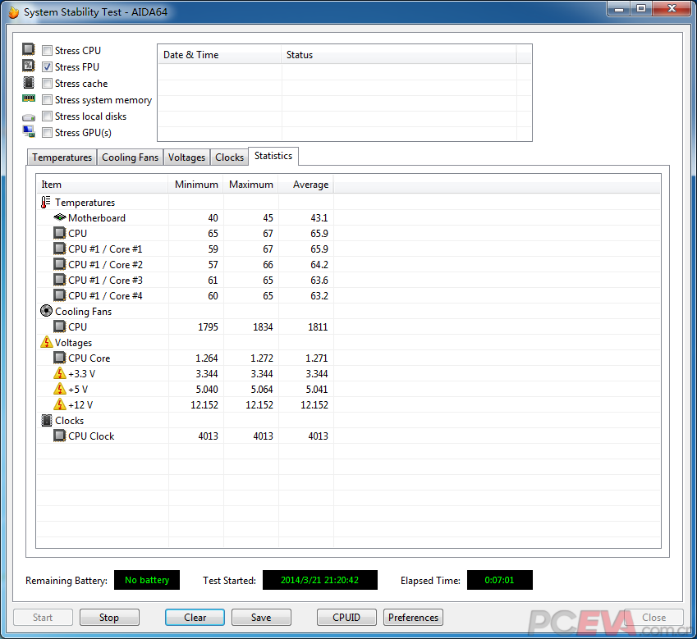Click the Motherboard row icon
The image size is (697, 639).
point(59,218)
